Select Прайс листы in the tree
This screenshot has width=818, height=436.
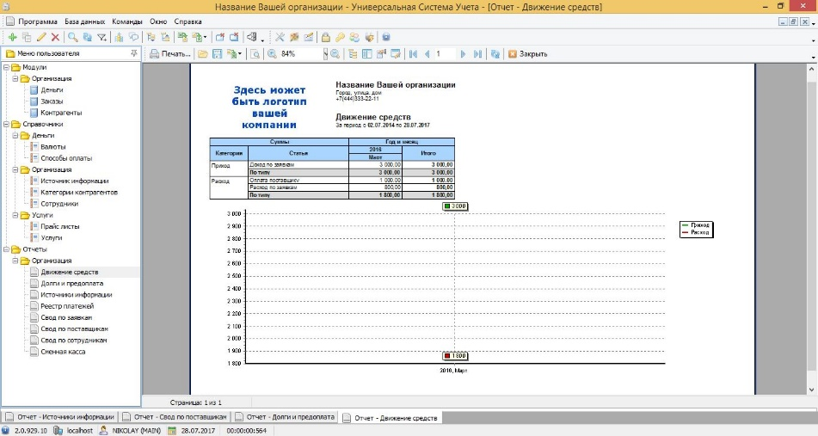tap(60, 226)
